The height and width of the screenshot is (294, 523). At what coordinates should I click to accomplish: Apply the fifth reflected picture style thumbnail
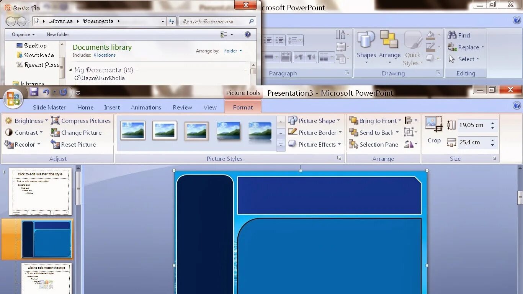pos(260,131)
